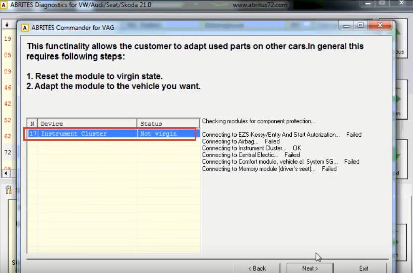413x273 pixels.
Task: Click the Back button
Action: (x=257, y=268)
